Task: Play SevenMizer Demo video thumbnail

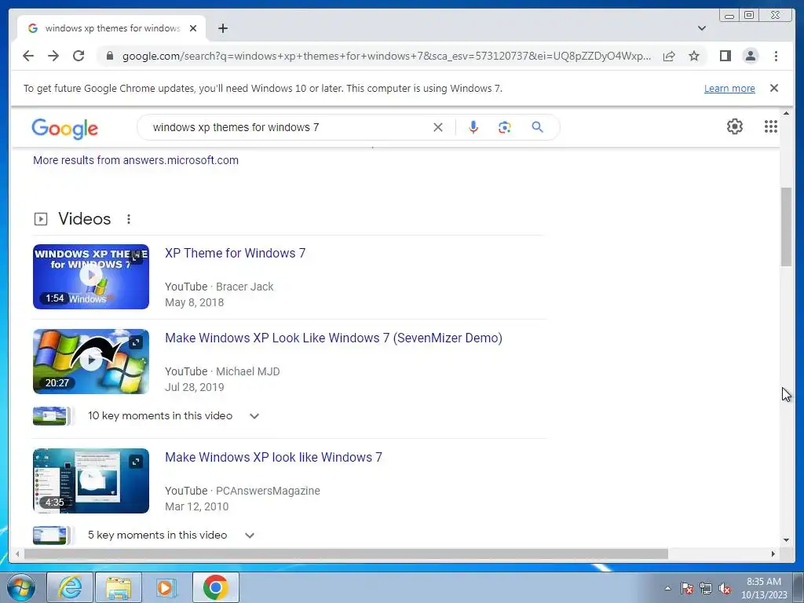Action: tap(91, 361)
